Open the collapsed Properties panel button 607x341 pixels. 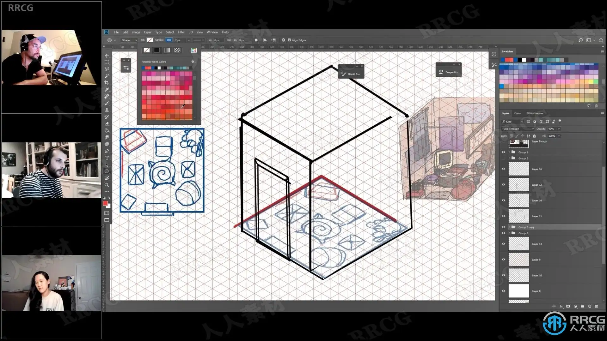[449, 72]
